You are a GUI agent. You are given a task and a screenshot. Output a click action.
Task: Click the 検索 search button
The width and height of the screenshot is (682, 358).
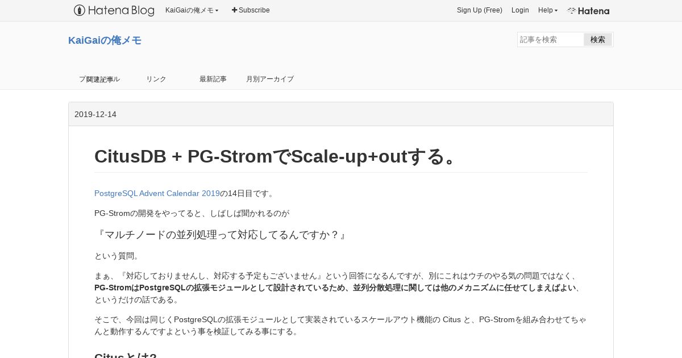coord(598,40)
